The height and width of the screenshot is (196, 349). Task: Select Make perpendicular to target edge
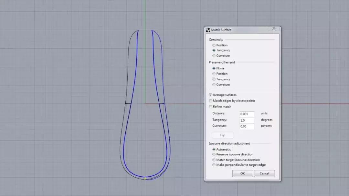click(214, 165)
